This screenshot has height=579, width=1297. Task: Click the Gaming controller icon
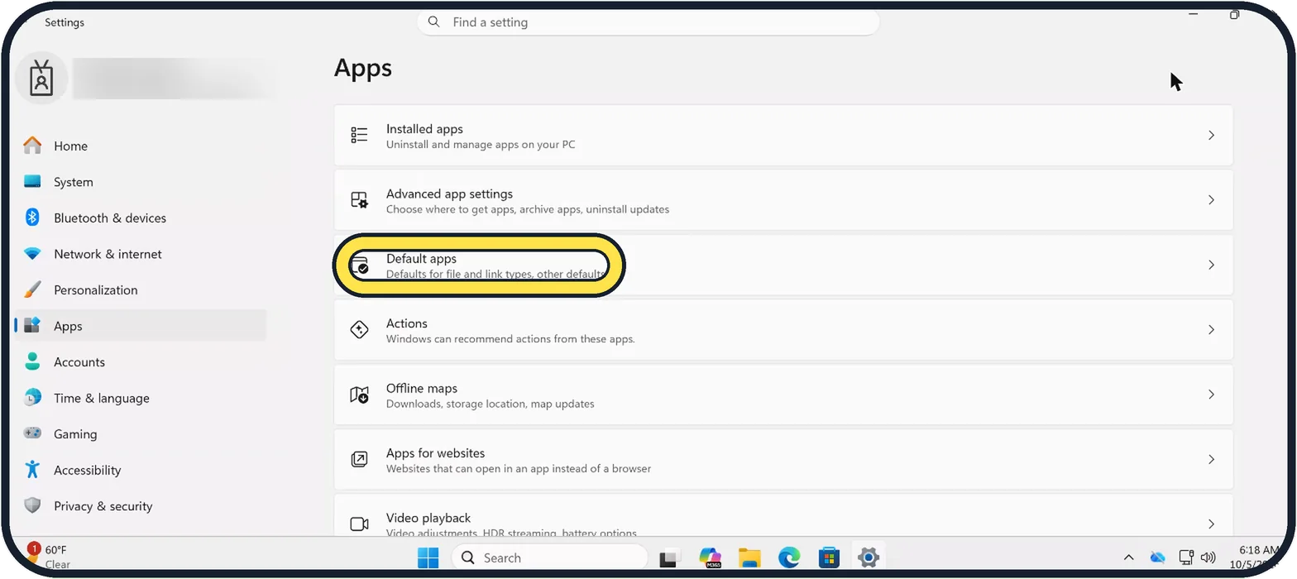click(x=32, y=433)
